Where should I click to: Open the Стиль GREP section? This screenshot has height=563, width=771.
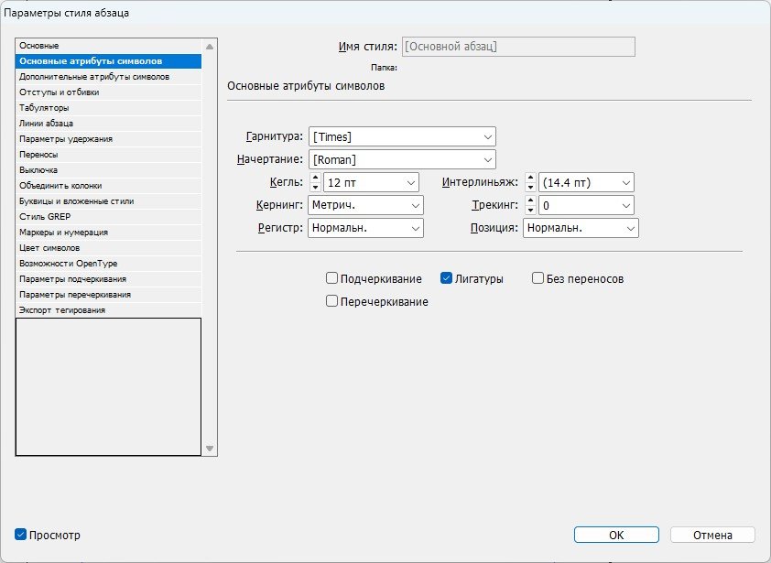pos(45,217)
